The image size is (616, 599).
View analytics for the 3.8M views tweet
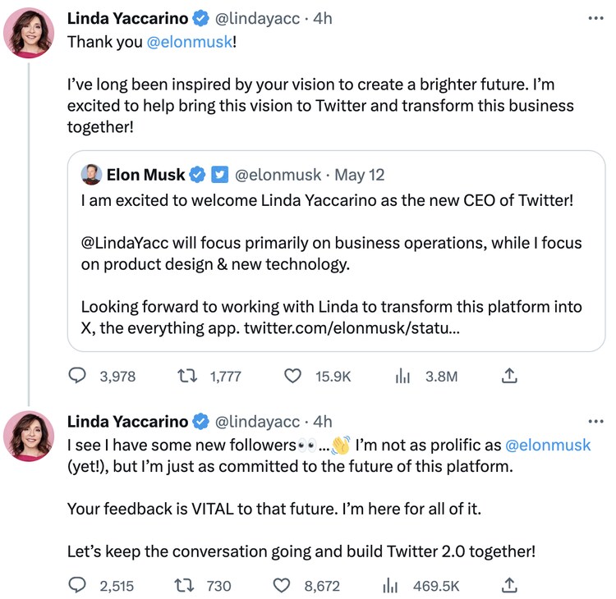[403, 376]
